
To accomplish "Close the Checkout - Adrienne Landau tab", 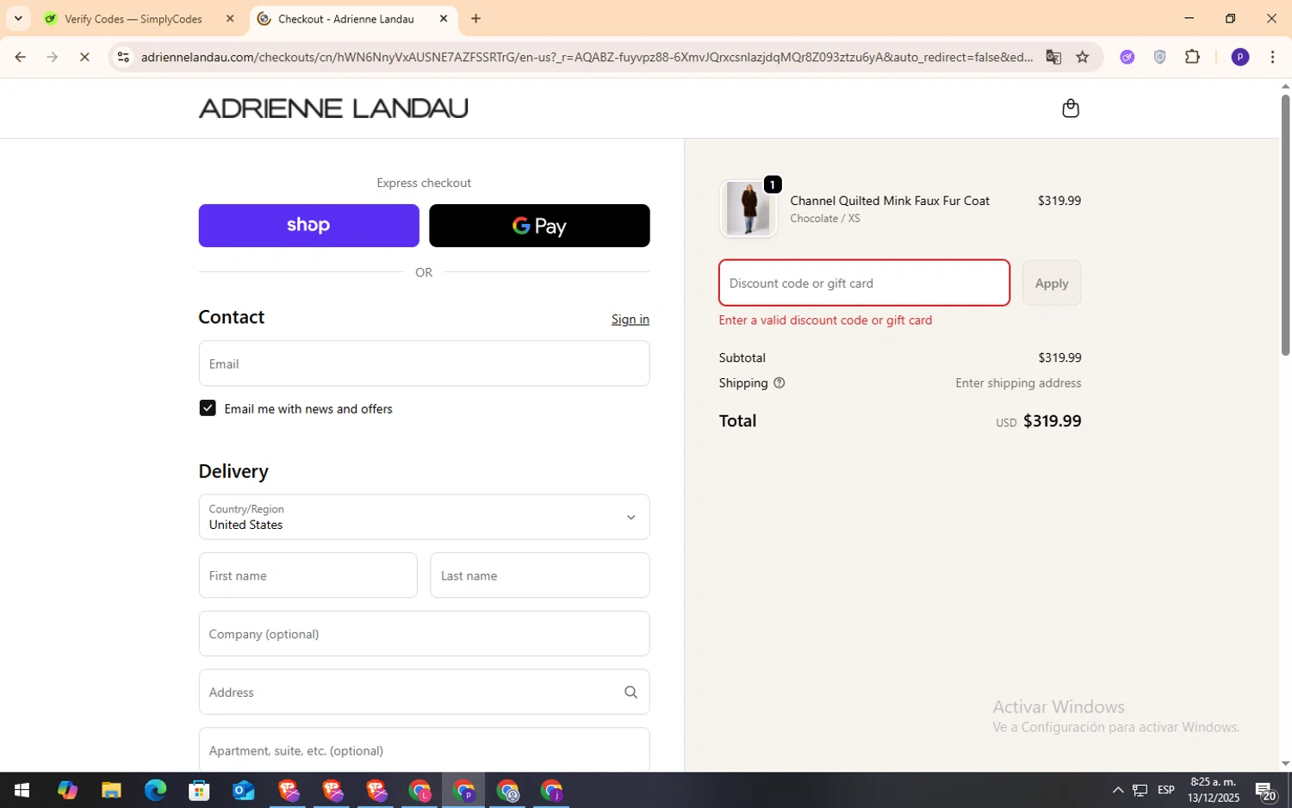I will point(444,18).
